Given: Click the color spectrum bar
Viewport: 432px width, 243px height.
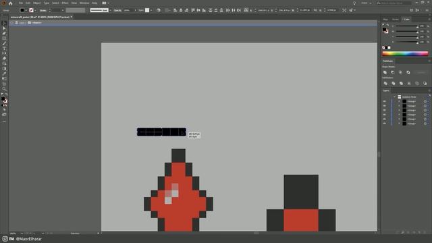Looking at the screenshot, I should 405,54.
